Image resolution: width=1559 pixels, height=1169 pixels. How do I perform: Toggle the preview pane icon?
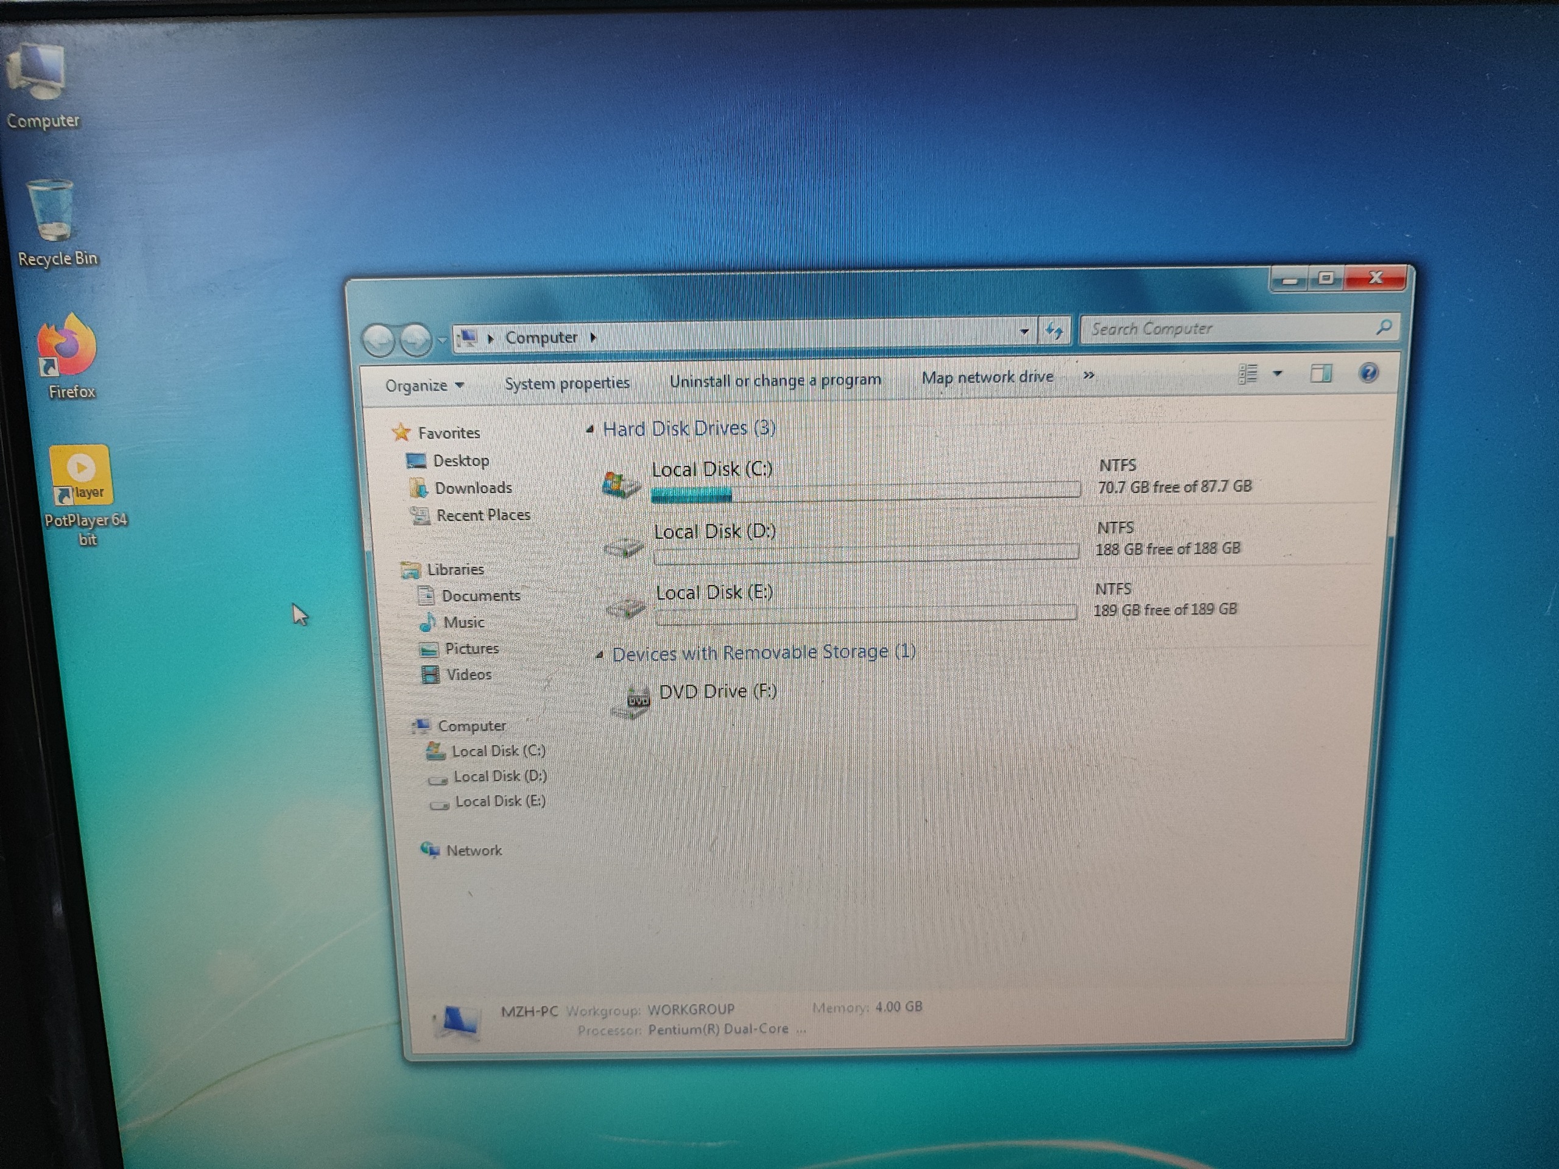pyautogui.click(x=1320, y=373)
